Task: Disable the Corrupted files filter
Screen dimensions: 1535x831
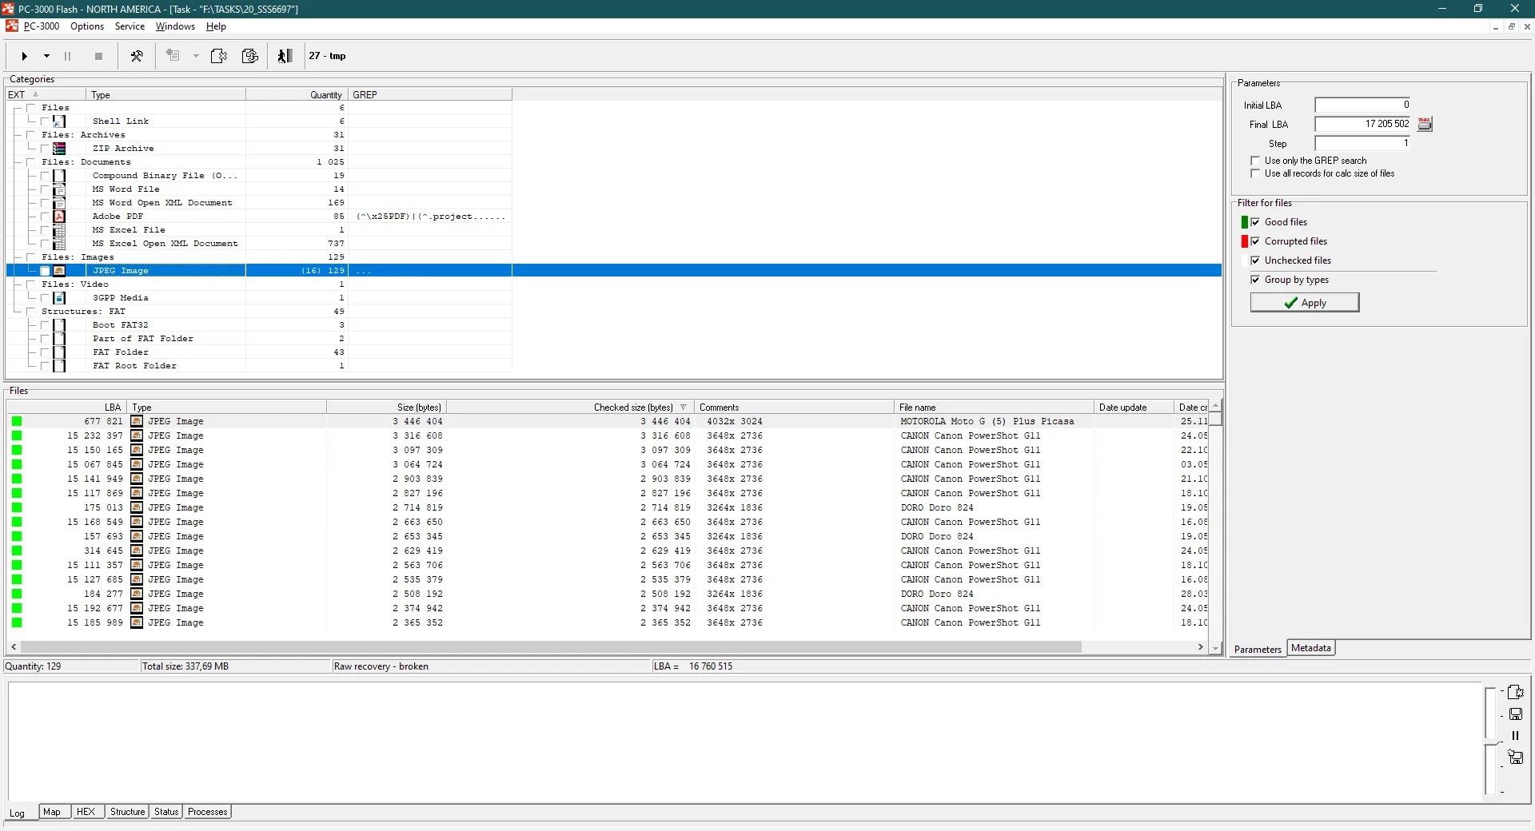Action: pos(1255,241)
